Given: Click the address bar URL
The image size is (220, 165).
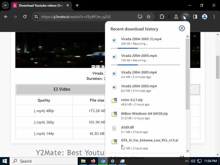Looking at the screenshot, I should tap(76, 17).
